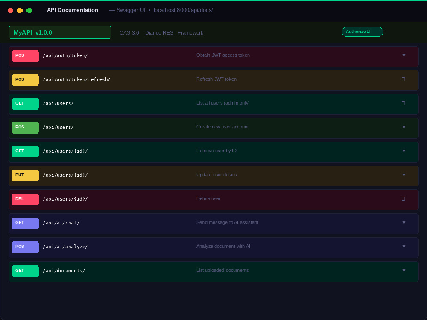Click the red POS badge for /api/auth/token/
This screenshot has height=320, width=427.
tap(25, 56)
